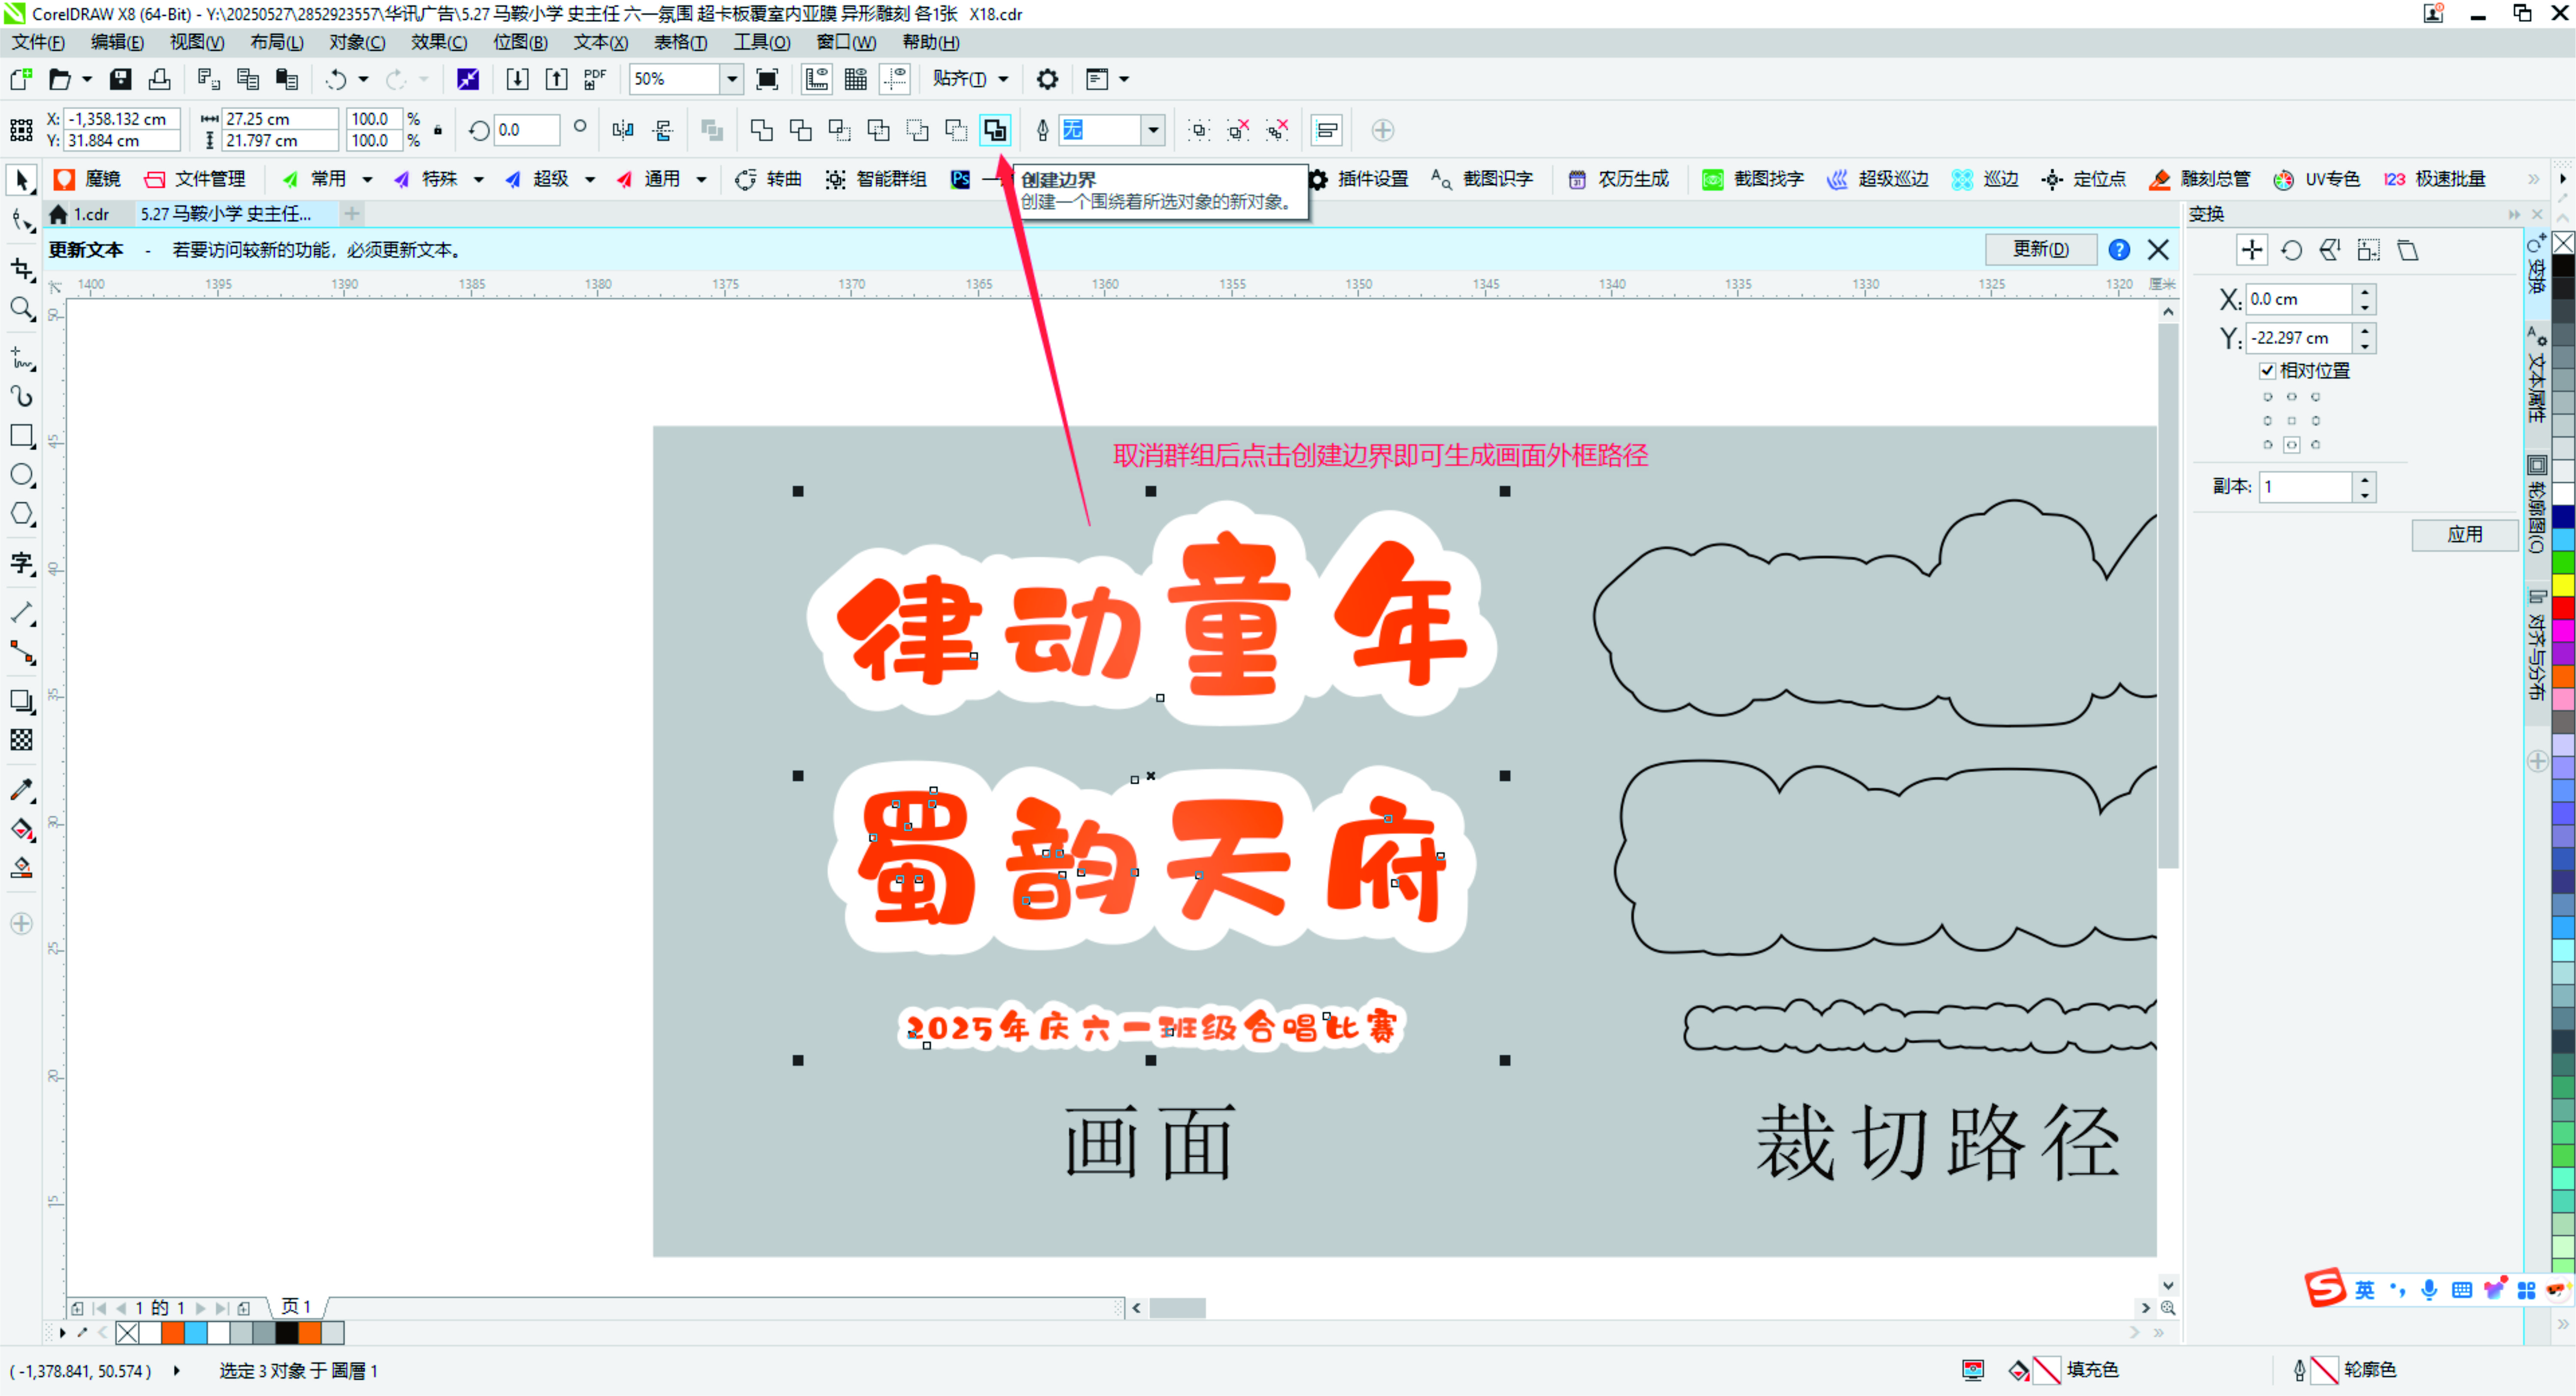Select the Zoom tool
Image resolution: width=2576 pixels, height=1396 pixels.
(x=21, y=309)
